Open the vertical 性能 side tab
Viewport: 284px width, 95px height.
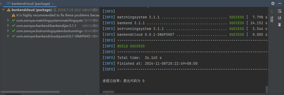pyautogui.click(x=272, y=19)
